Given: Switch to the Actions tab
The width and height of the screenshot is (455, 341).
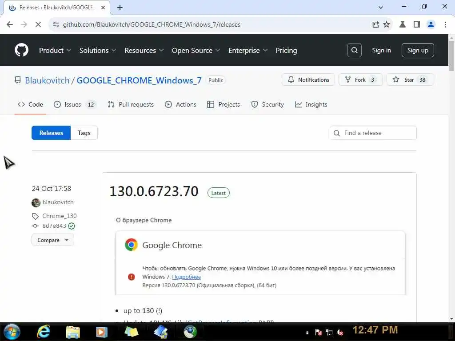Looking at the screenshot, I should tap(180, 104).
